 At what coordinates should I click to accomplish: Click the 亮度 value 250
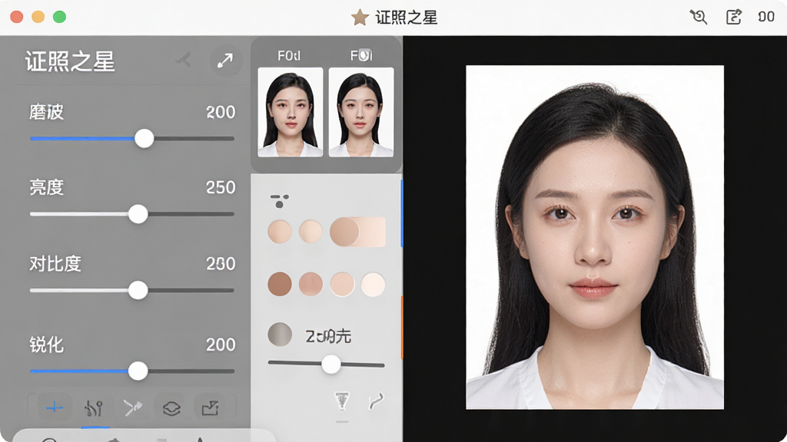pyautogui.click(x=221, y=187)
